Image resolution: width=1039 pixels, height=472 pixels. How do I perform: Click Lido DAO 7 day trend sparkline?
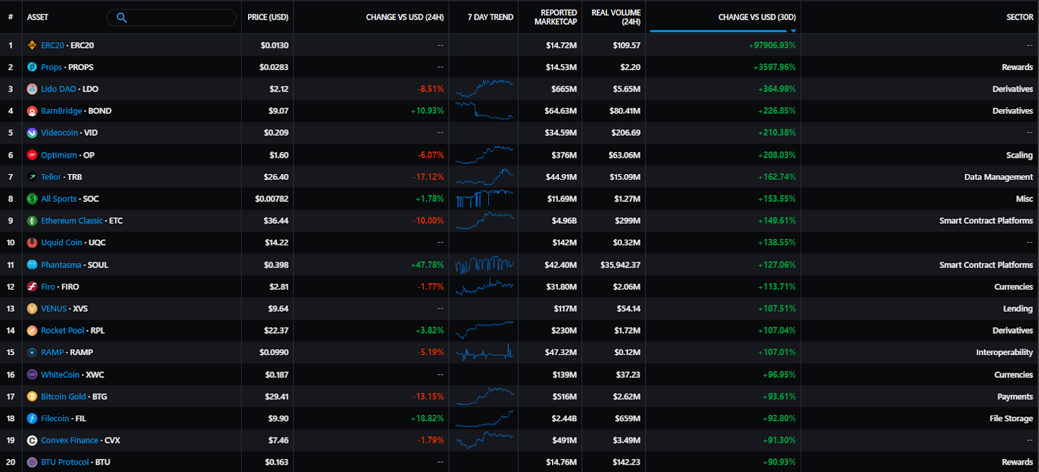click(484, 89)
